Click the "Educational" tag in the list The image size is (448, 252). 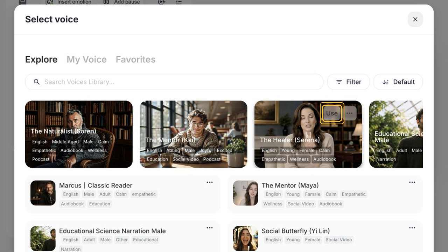[x=146, y=240]
